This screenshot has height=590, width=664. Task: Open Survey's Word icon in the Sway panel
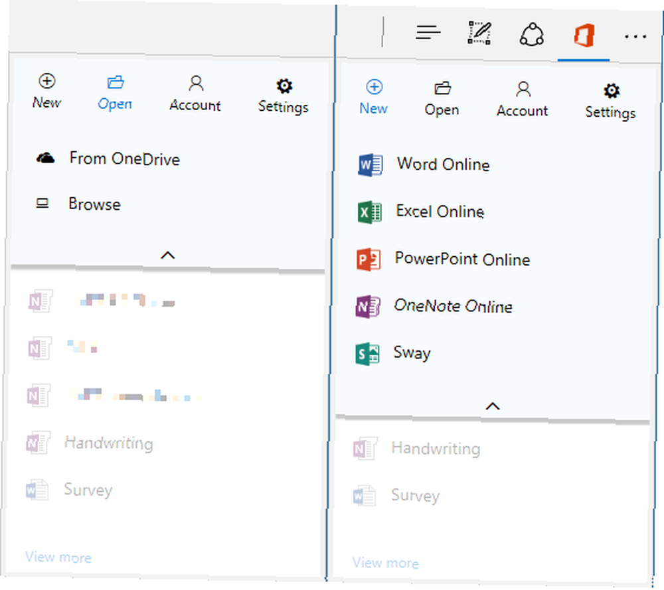(364, 496)
